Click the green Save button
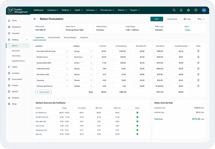Viewport: 215px width, 149px height. 157,19
